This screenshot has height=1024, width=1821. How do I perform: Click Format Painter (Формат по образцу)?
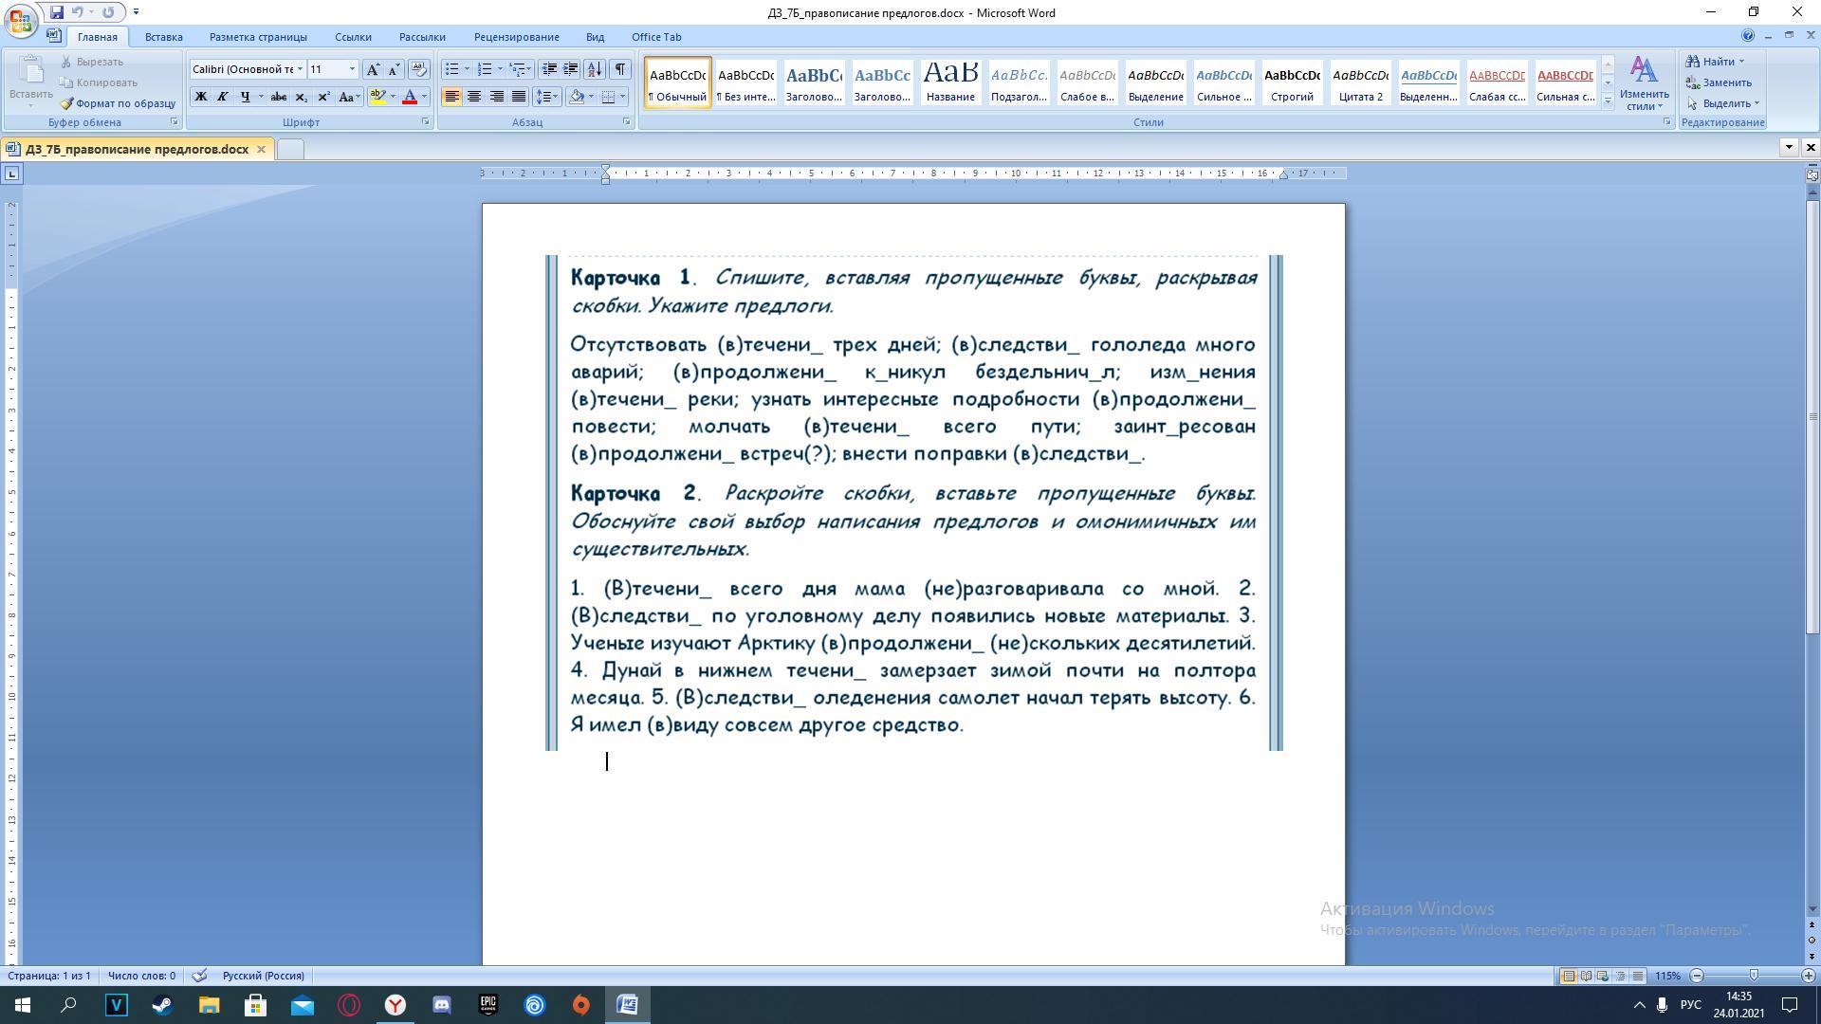click(x=118, y=103)
